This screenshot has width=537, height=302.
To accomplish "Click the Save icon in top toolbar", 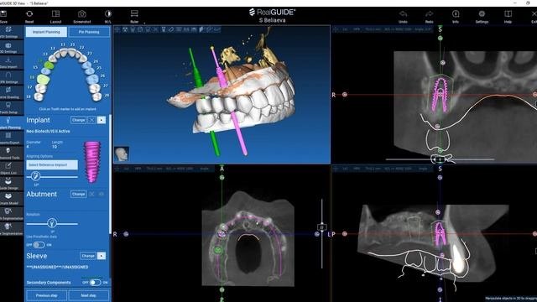I will pyautogui.click(x=3, y=14).
